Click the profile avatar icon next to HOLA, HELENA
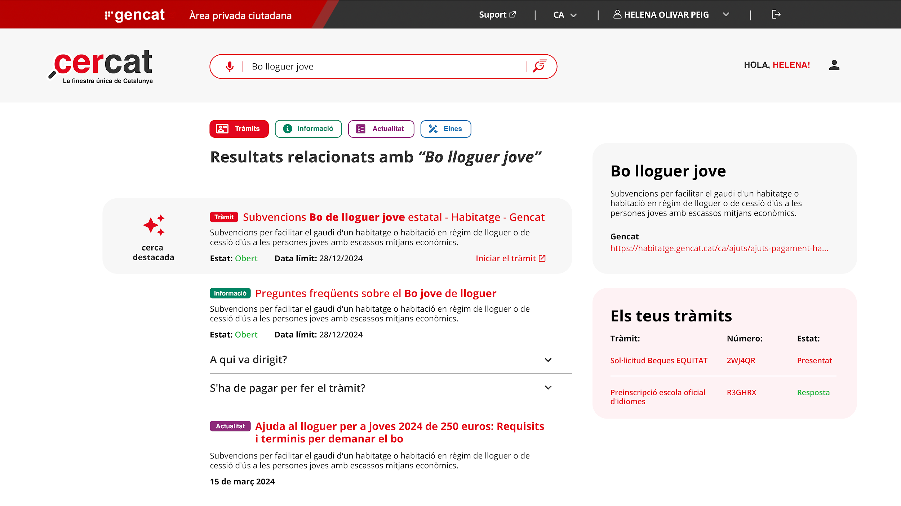The image size is (901, 506). pos(834,65)
